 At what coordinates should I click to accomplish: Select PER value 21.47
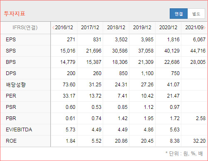pyautogui.click(x=173, y=96)
